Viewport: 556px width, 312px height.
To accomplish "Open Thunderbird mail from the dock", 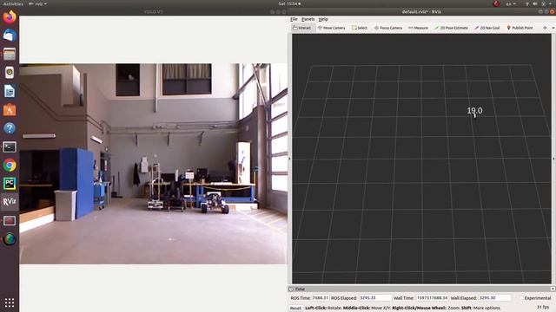I will click(x=10, y=36).
